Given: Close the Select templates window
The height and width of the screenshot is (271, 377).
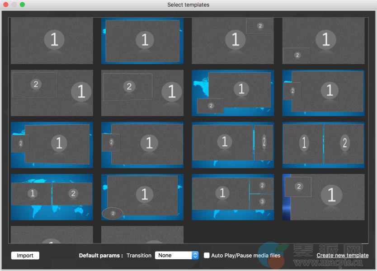Looking at the screenshot, I should coord(6,5).
